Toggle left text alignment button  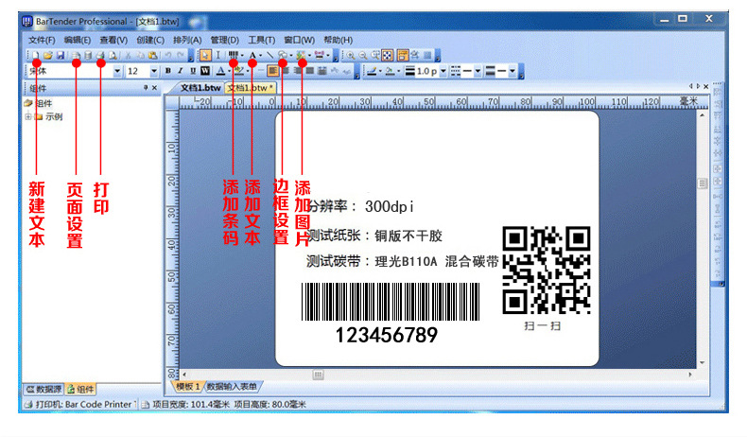point(272,71)
